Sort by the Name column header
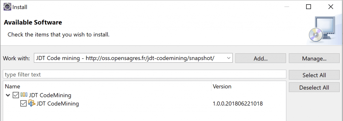This screenshot has width=343, height=121. pos(107,86)
